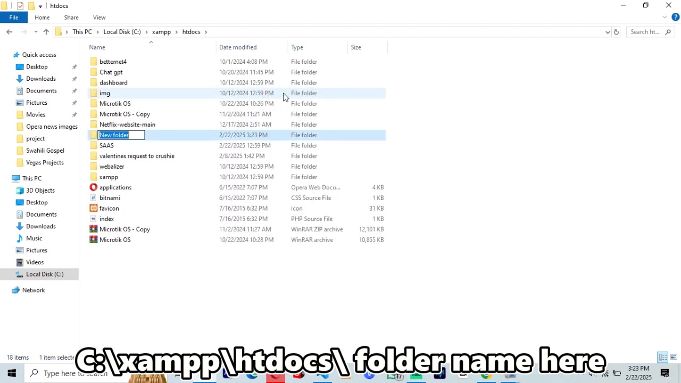Sort by Size column header

[x=356, y=47]
